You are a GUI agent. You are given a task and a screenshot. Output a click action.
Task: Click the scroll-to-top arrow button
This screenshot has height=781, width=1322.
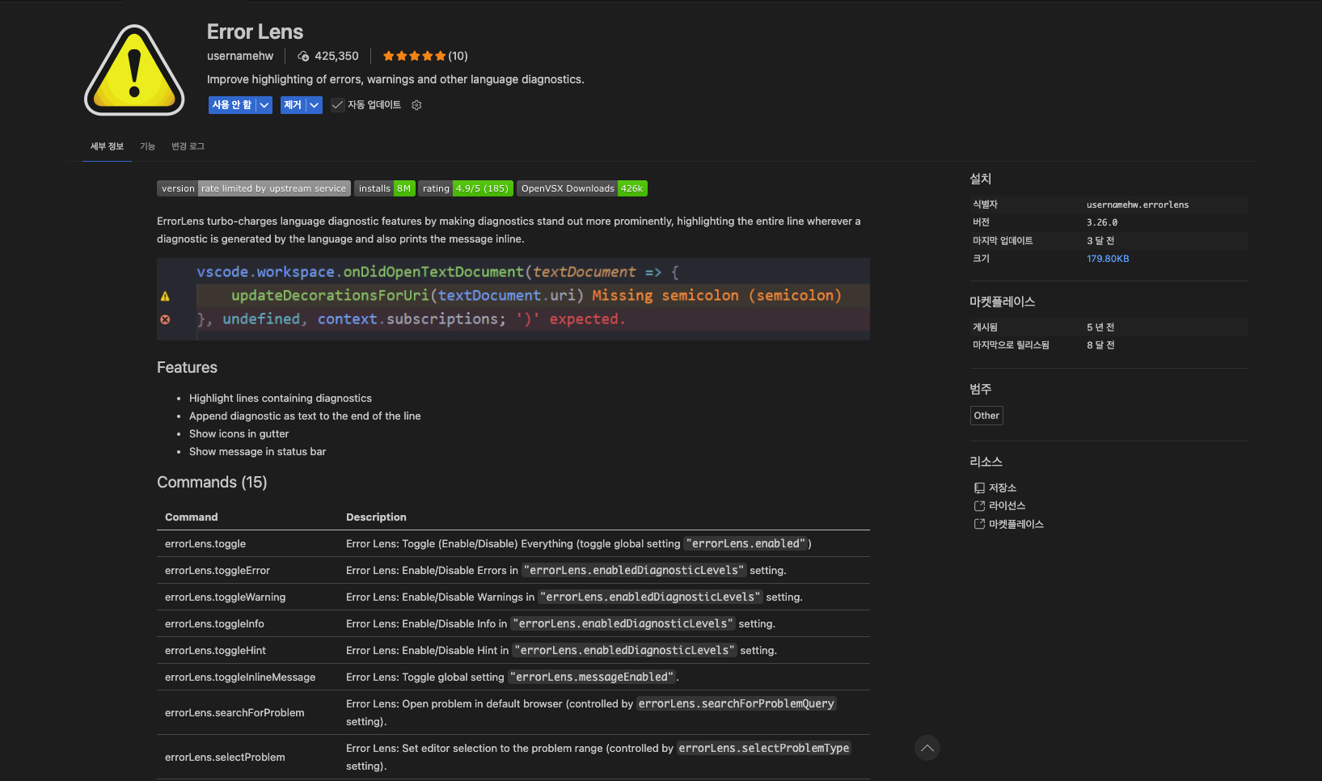927,748
